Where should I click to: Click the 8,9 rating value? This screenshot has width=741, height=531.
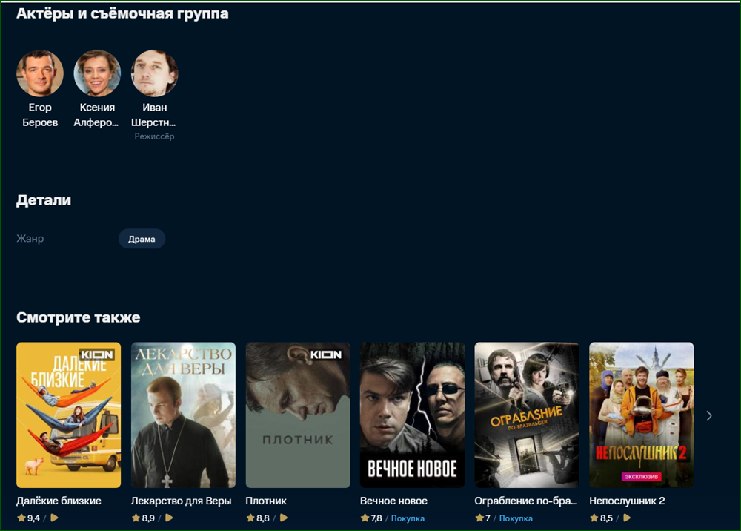(148, 518)
